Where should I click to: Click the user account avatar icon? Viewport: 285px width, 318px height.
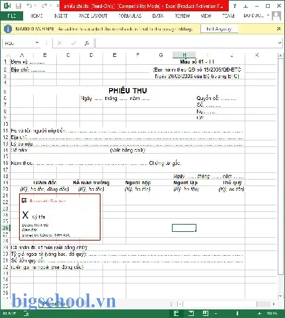[276, 16]
